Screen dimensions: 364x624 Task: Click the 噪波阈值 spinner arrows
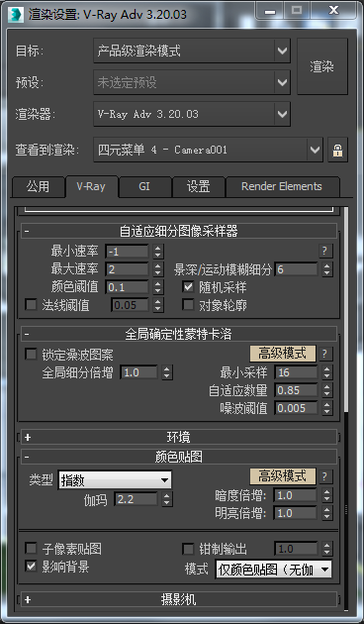coord(327,408)
